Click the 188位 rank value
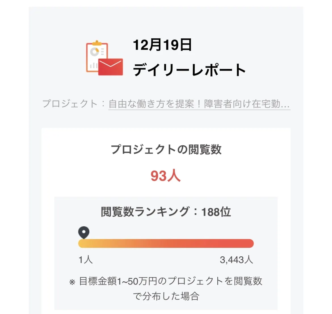 click(x=216, y=212)
